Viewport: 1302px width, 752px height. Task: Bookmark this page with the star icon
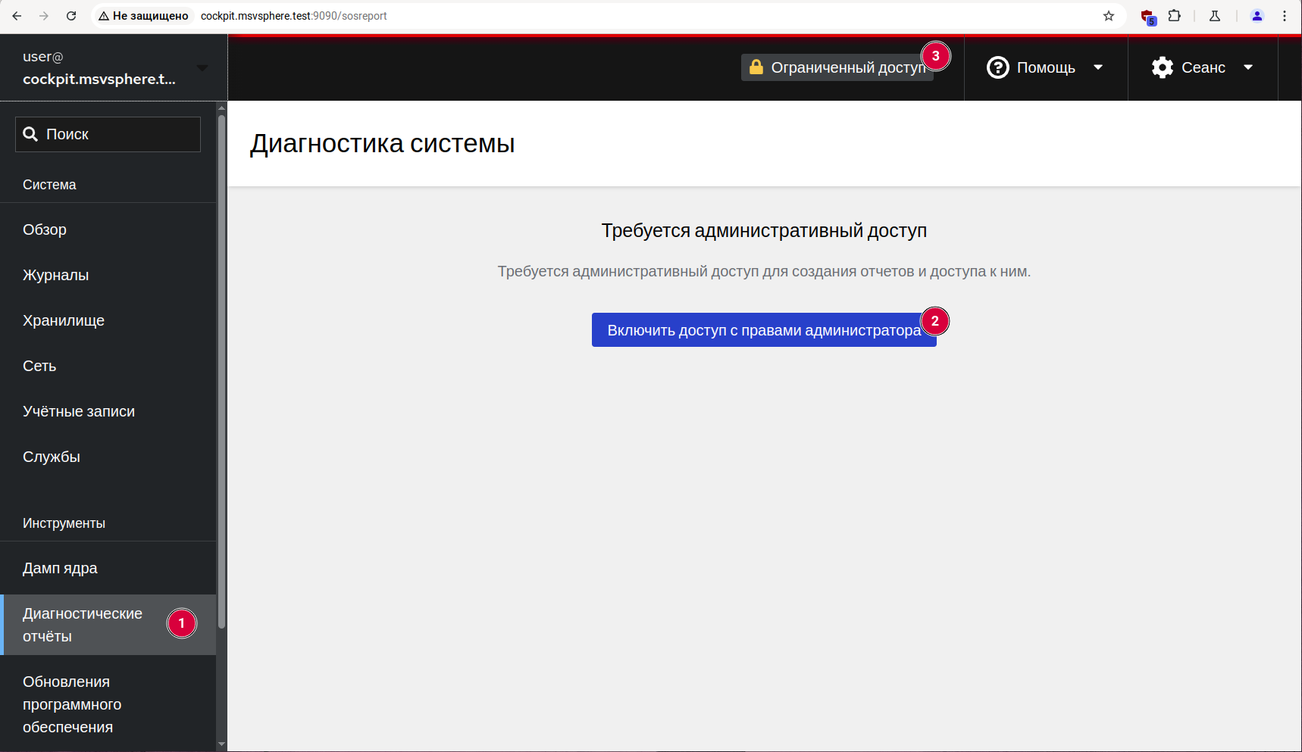click(x=1109, y=16)
